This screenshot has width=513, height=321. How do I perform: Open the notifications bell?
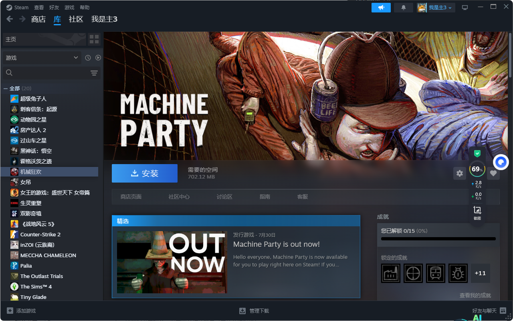point(404,8)
